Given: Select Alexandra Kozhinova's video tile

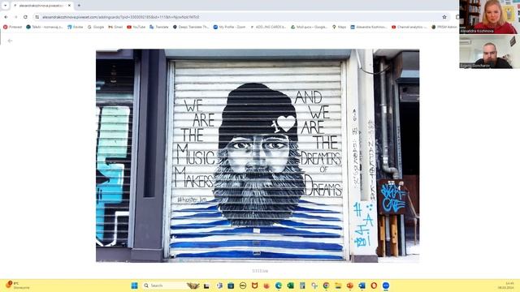Looking at the screenshot, I should tap(488, 17).
